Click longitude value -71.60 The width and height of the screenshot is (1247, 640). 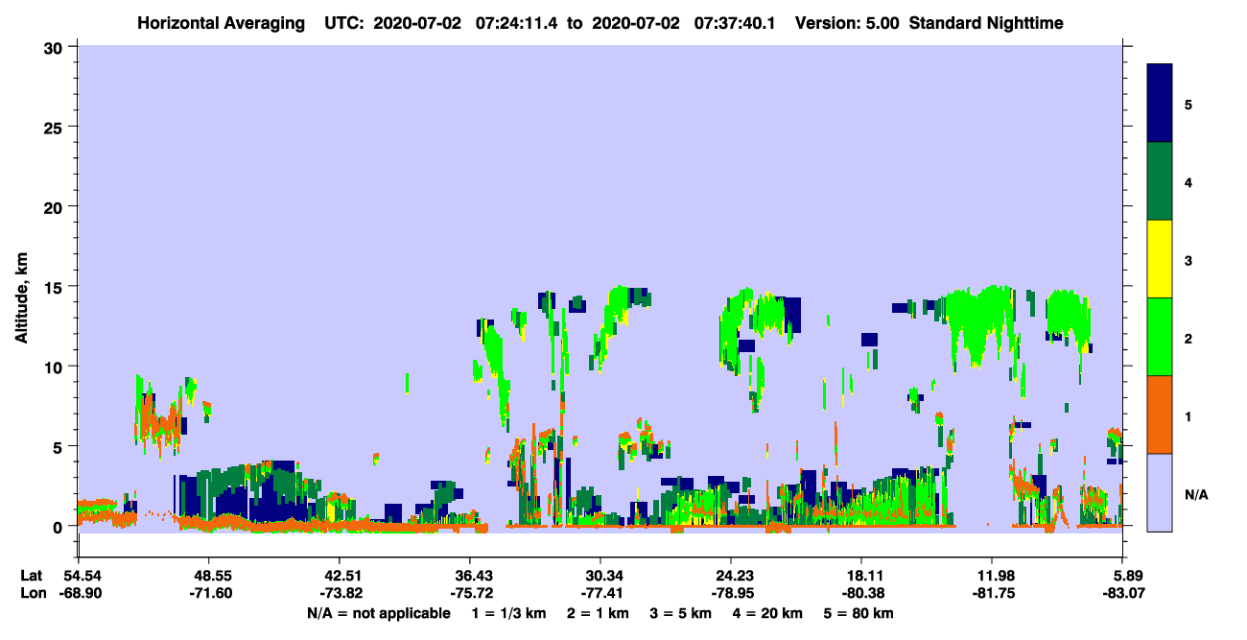(x=209, y=594)
